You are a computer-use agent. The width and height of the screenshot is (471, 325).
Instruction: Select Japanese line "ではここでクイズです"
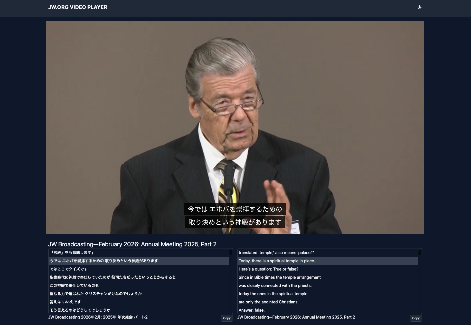[x=69, y=269]
